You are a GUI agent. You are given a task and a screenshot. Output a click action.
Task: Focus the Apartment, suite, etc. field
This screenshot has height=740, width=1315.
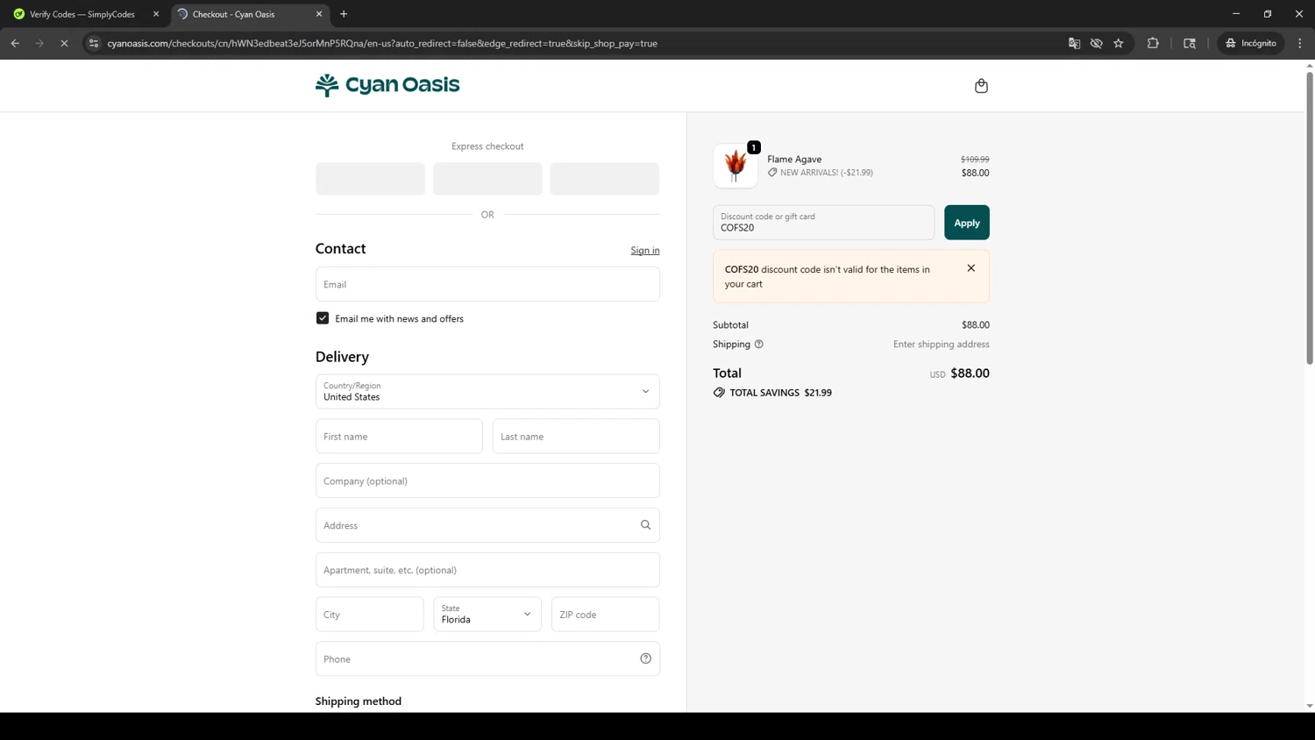487,570
